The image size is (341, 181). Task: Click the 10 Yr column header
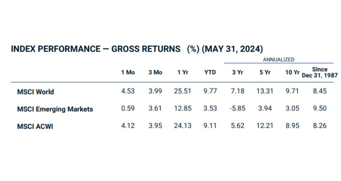292,72
